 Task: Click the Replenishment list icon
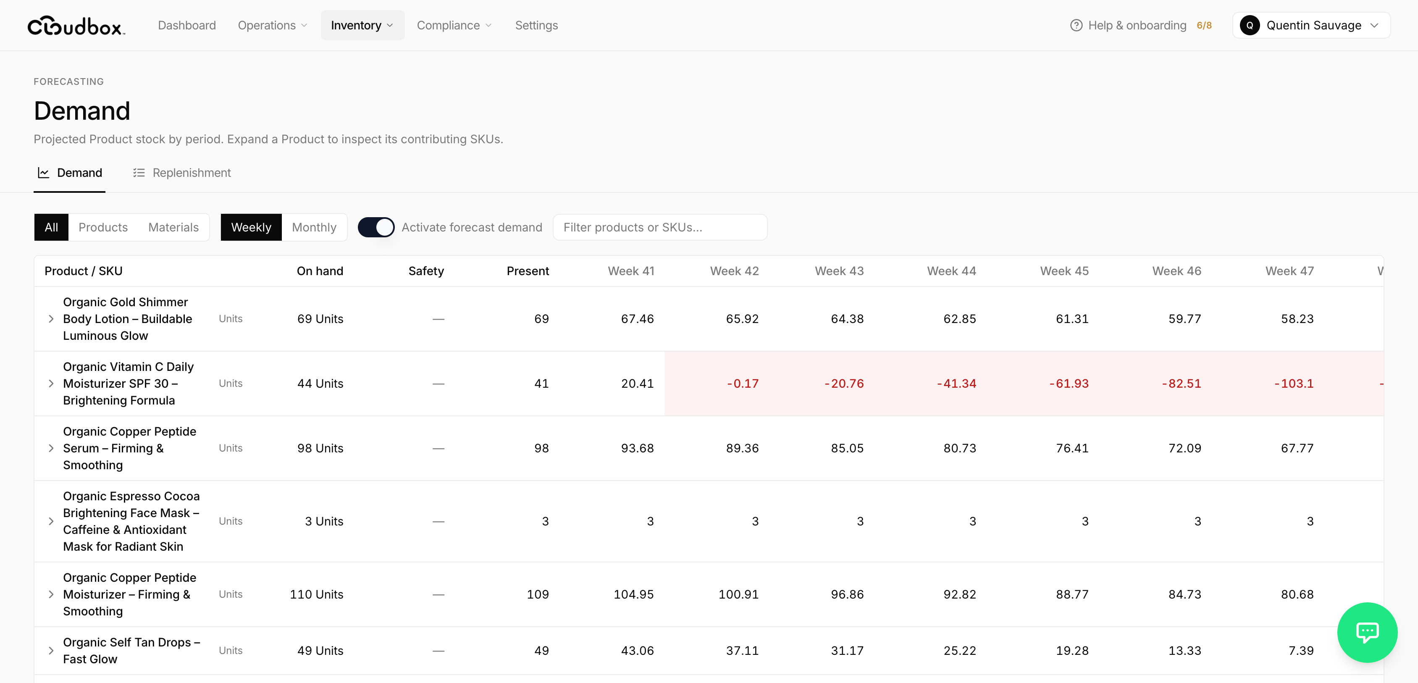pos(139,173)
